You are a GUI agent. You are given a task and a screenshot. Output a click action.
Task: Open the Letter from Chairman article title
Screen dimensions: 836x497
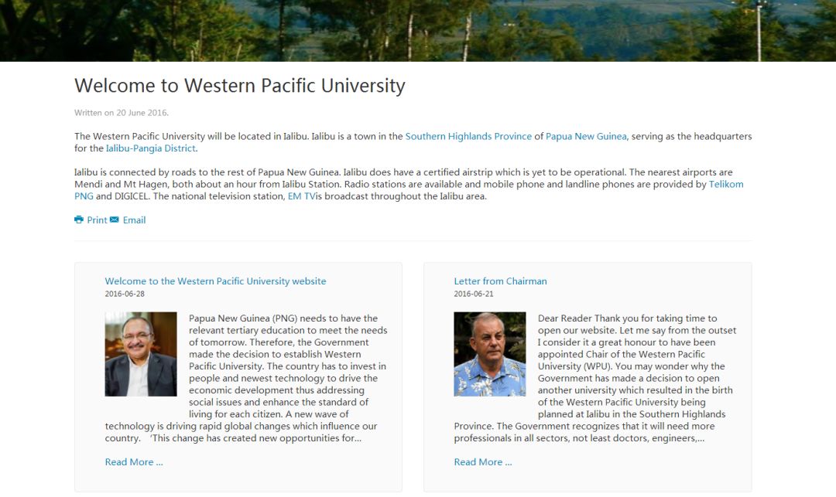[x=500, y=281]
